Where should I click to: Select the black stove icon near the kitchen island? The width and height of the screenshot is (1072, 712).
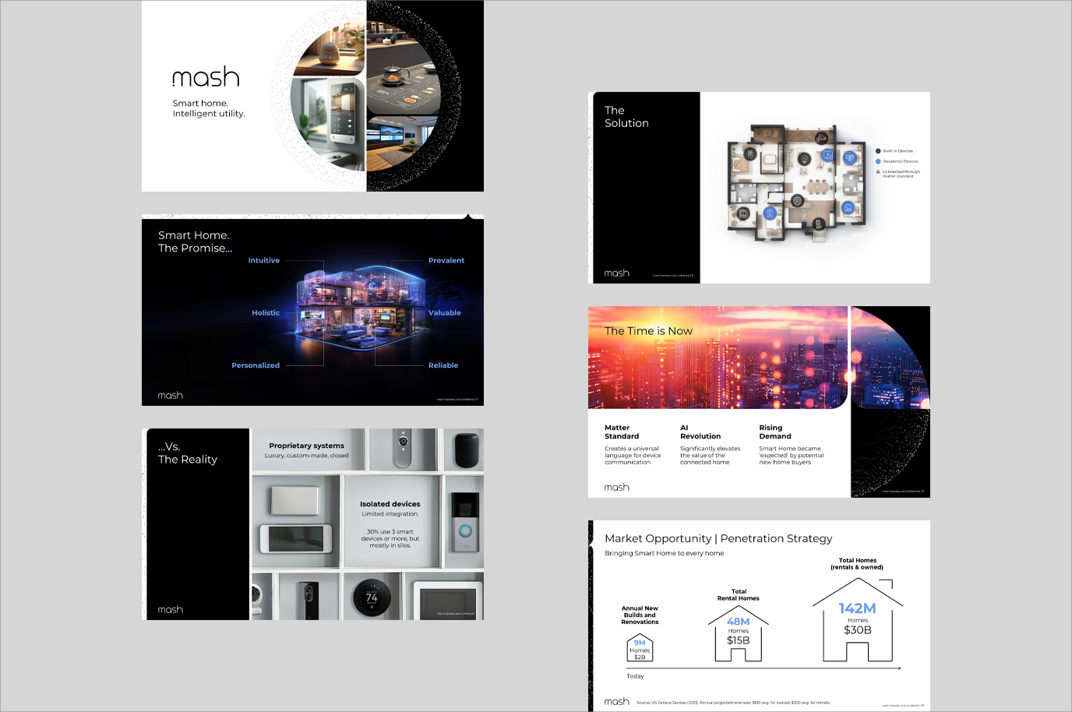[797, 200]
